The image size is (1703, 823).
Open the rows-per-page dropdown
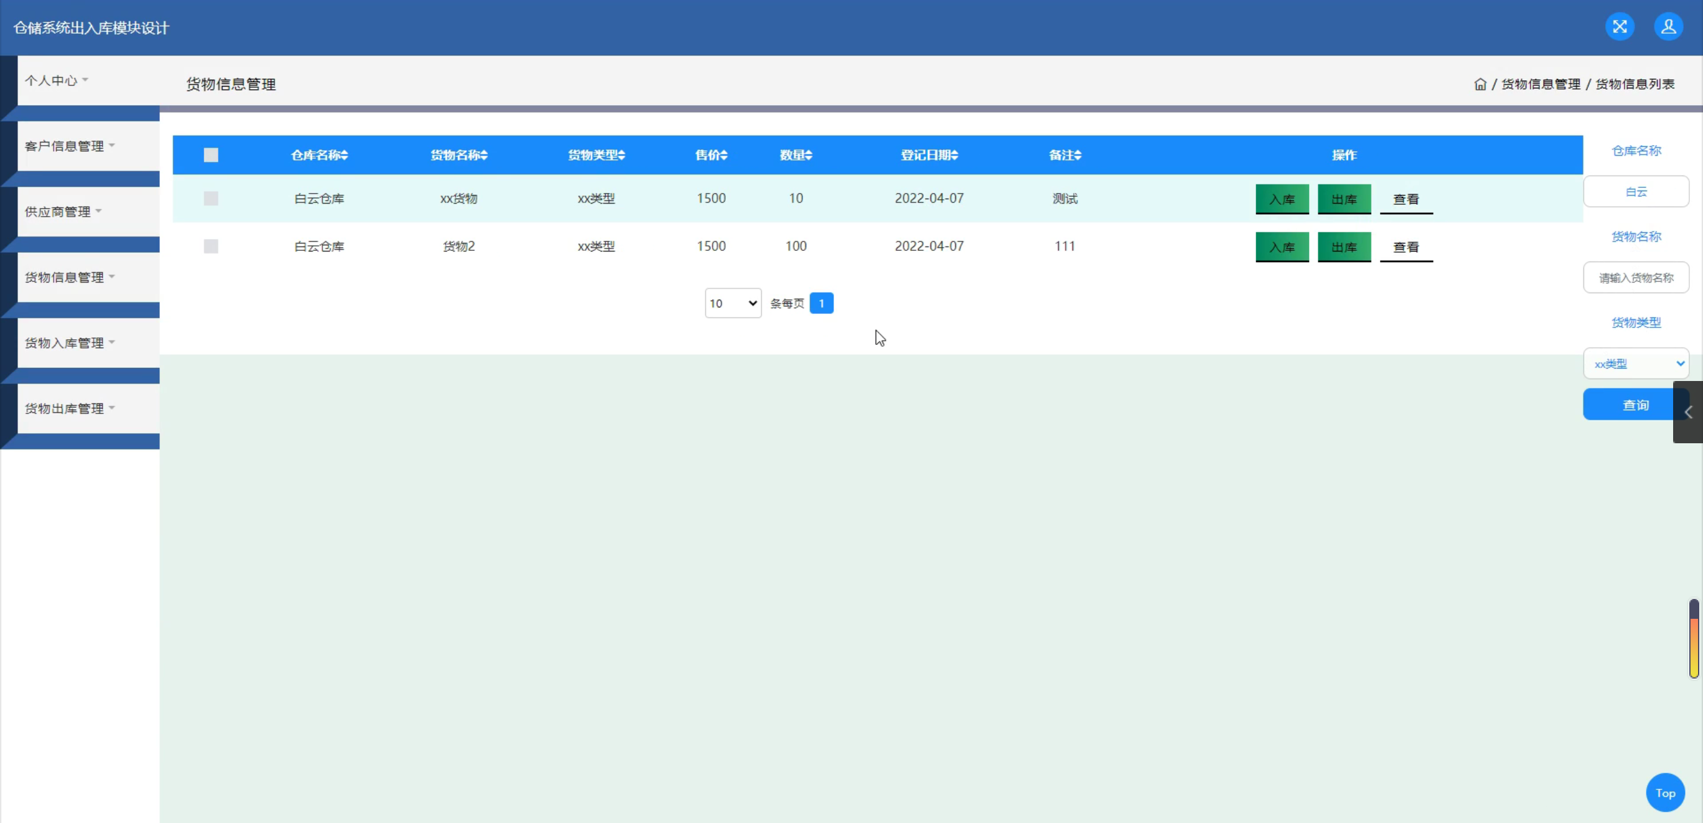click(733, 303)
